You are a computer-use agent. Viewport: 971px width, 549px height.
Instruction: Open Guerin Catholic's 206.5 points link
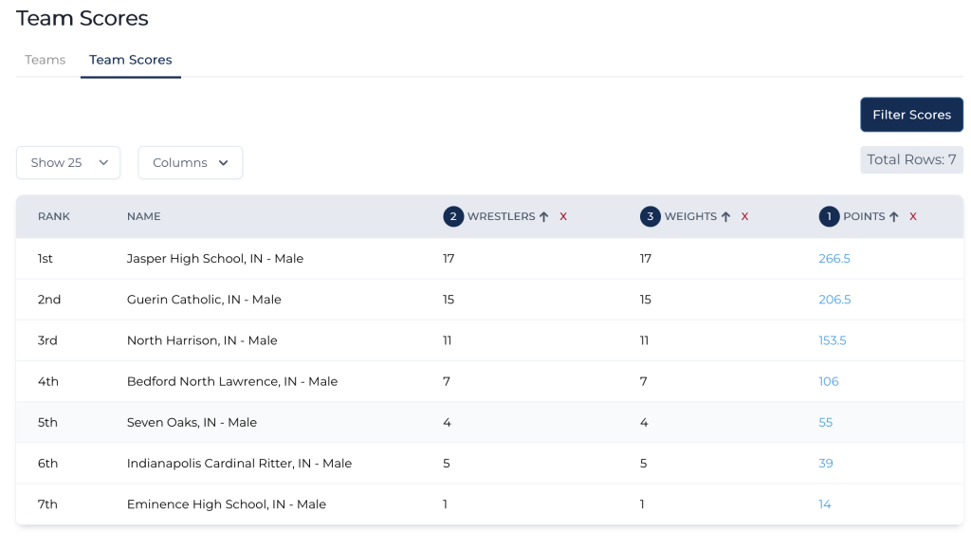[x=834, y=300]
